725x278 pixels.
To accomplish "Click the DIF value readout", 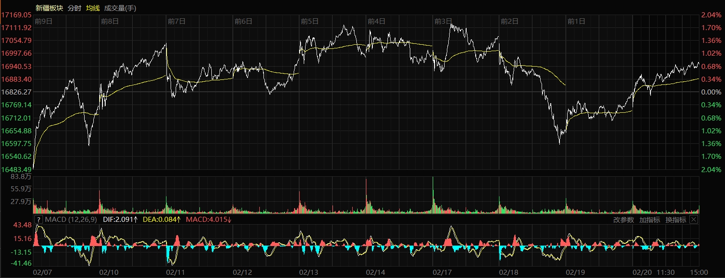I will 120,220.
